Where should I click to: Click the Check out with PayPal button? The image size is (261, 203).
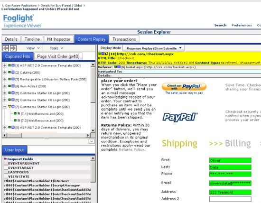coord(184,86)
